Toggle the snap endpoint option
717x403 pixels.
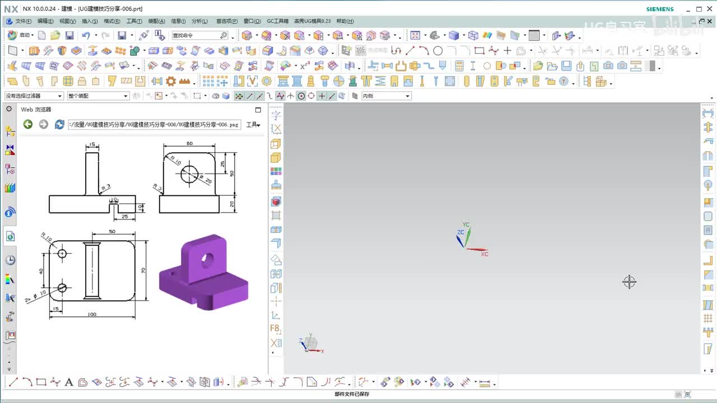click(250, 96)
